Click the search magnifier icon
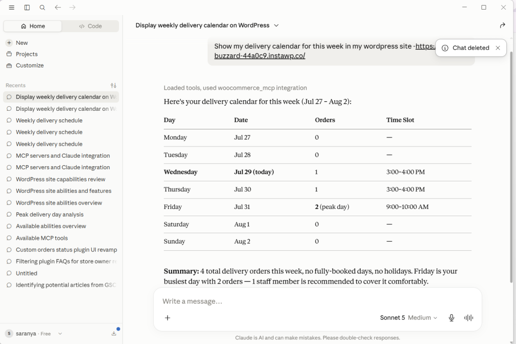Image resolution: width=516 pixels, height=344 pixels. [x=42, y=7]
